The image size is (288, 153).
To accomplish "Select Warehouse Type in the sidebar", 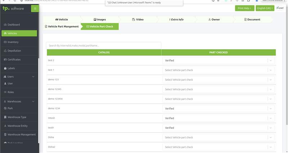I will coord(17,117).
